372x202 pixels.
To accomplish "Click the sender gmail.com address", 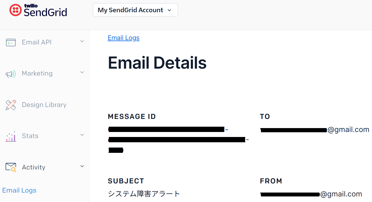I will (311, 194).
